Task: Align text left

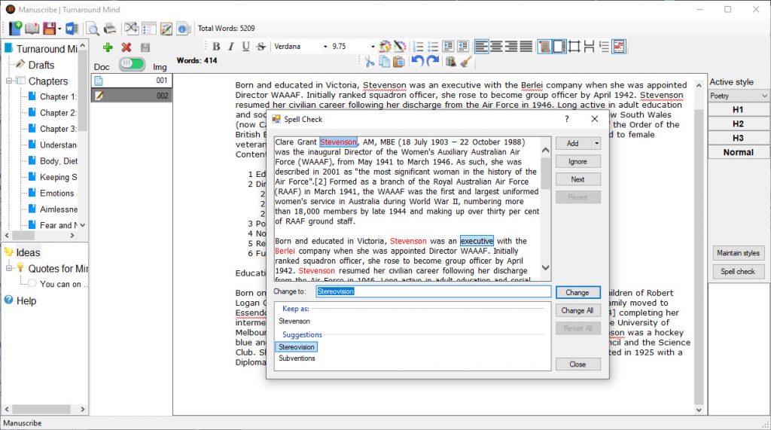Action: [x=481, y=46]
